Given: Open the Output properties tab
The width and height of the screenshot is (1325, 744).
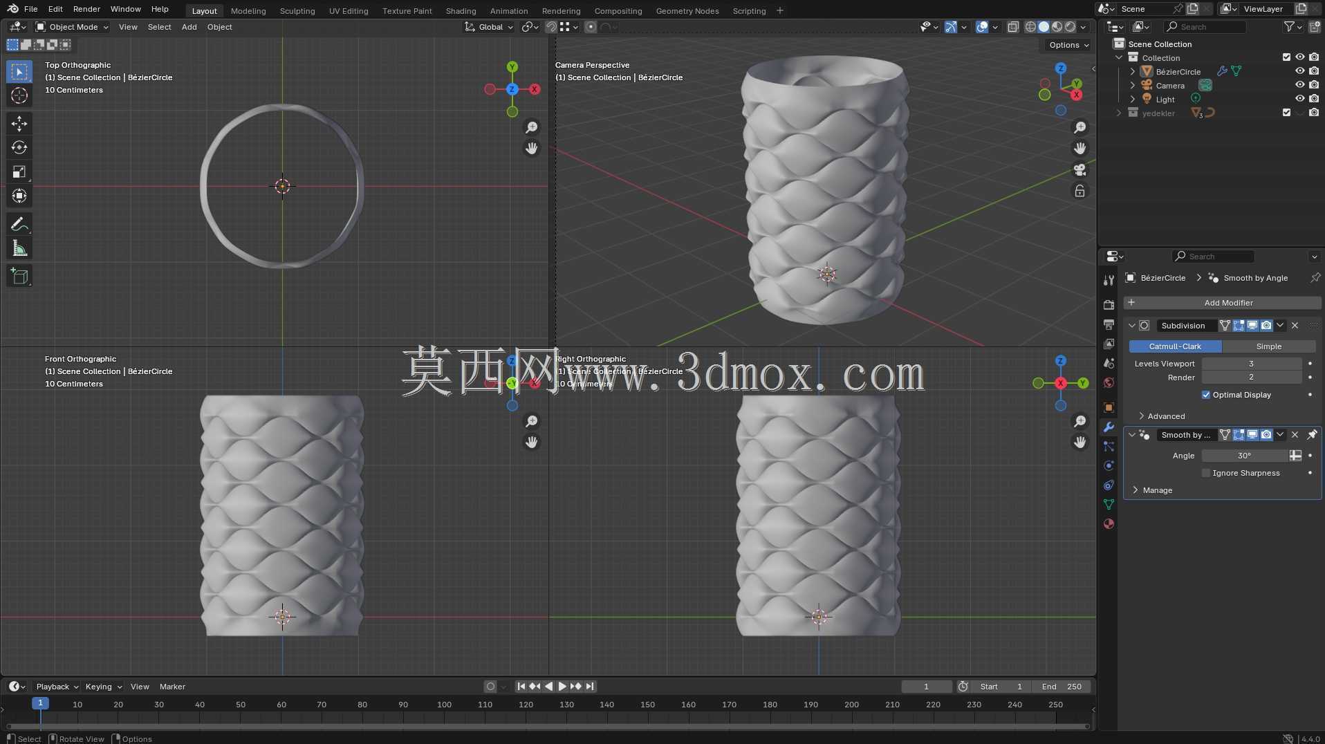Looking at the screenshot, I should (1109, 324).
